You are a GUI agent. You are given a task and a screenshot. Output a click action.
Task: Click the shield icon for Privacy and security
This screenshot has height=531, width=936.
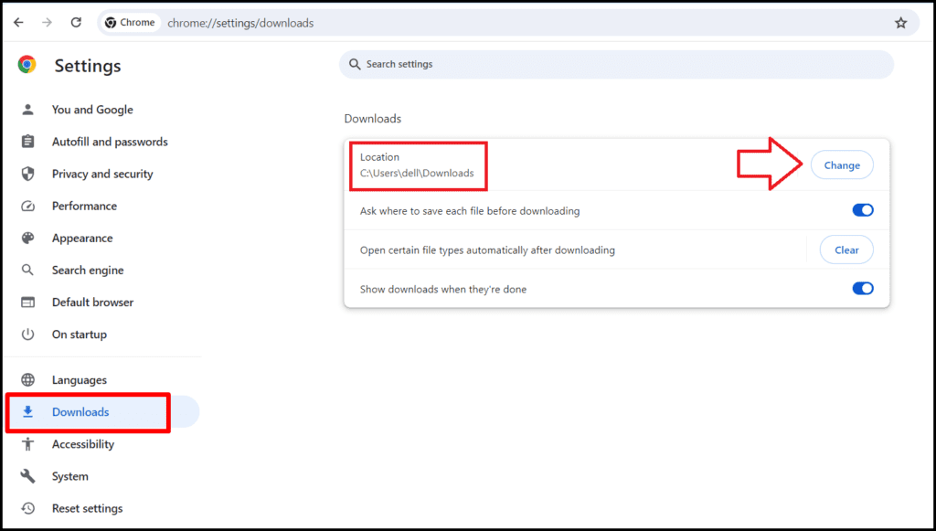click(x=28, y=175)
